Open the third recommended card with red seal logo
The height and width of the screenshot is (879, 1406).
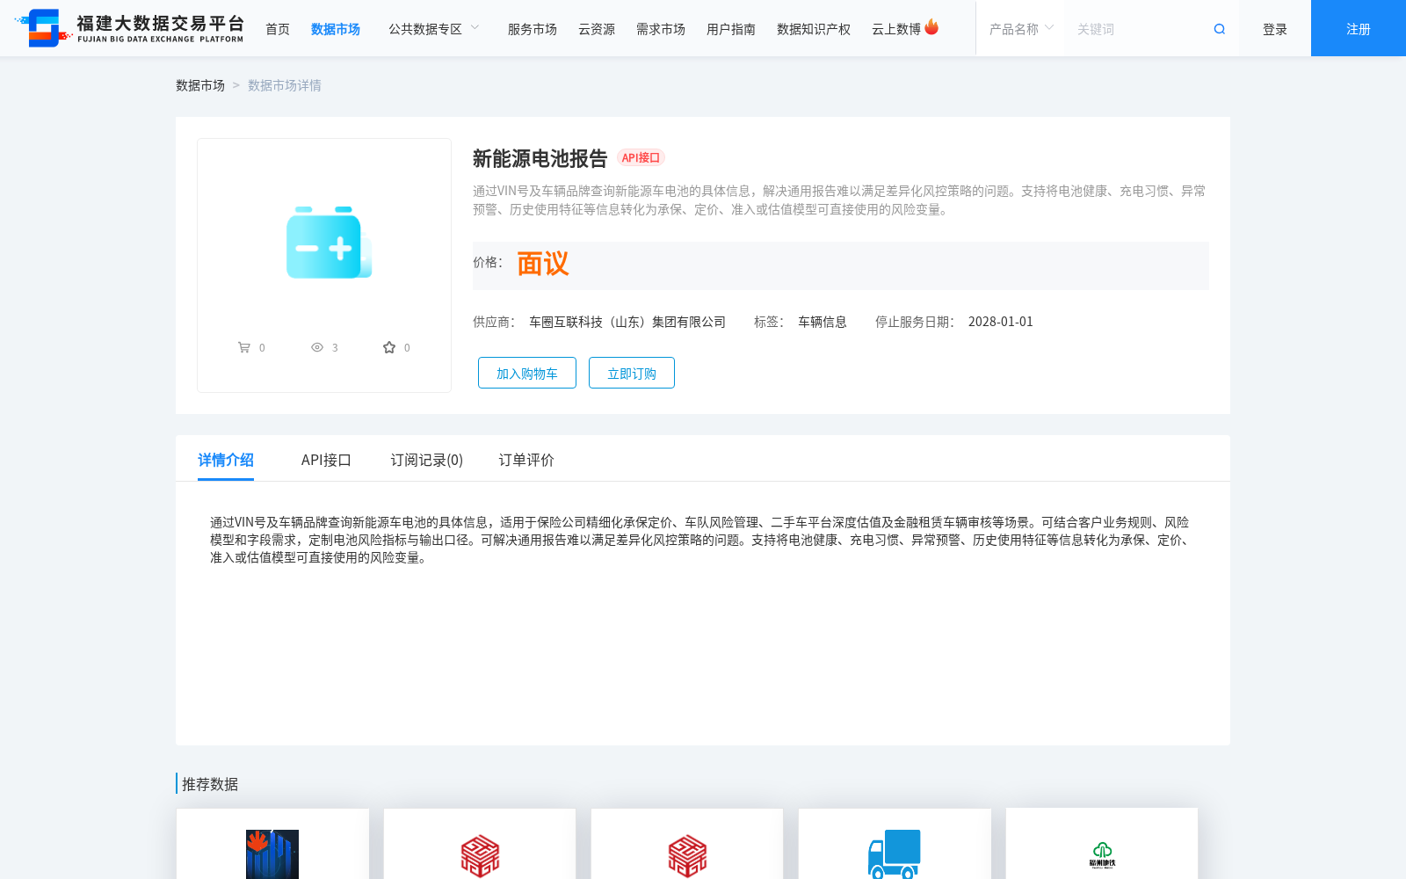click(687, 844)
